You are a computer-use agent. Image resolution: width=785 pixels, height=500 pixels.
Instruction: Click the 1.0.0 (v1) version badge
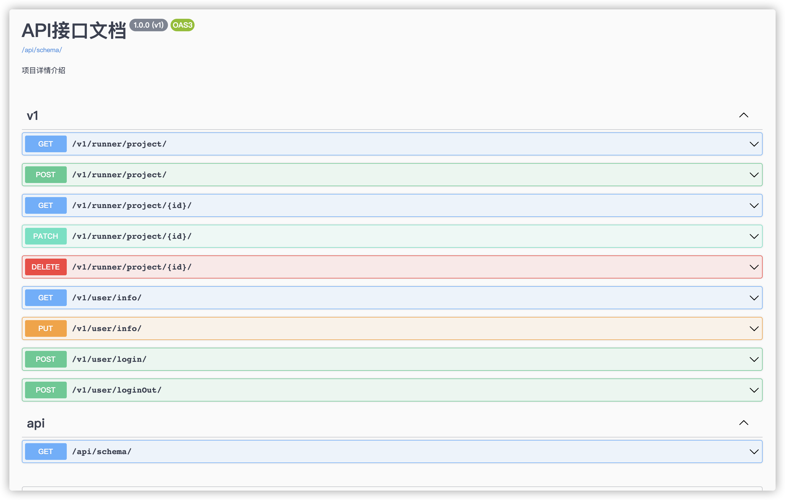click(x=148, y=25)
